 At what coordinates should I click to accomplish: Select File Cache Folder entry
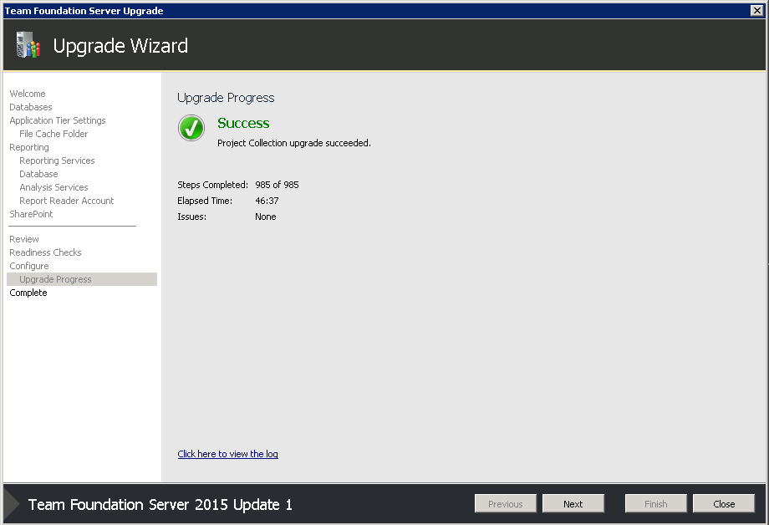(53, 134)
